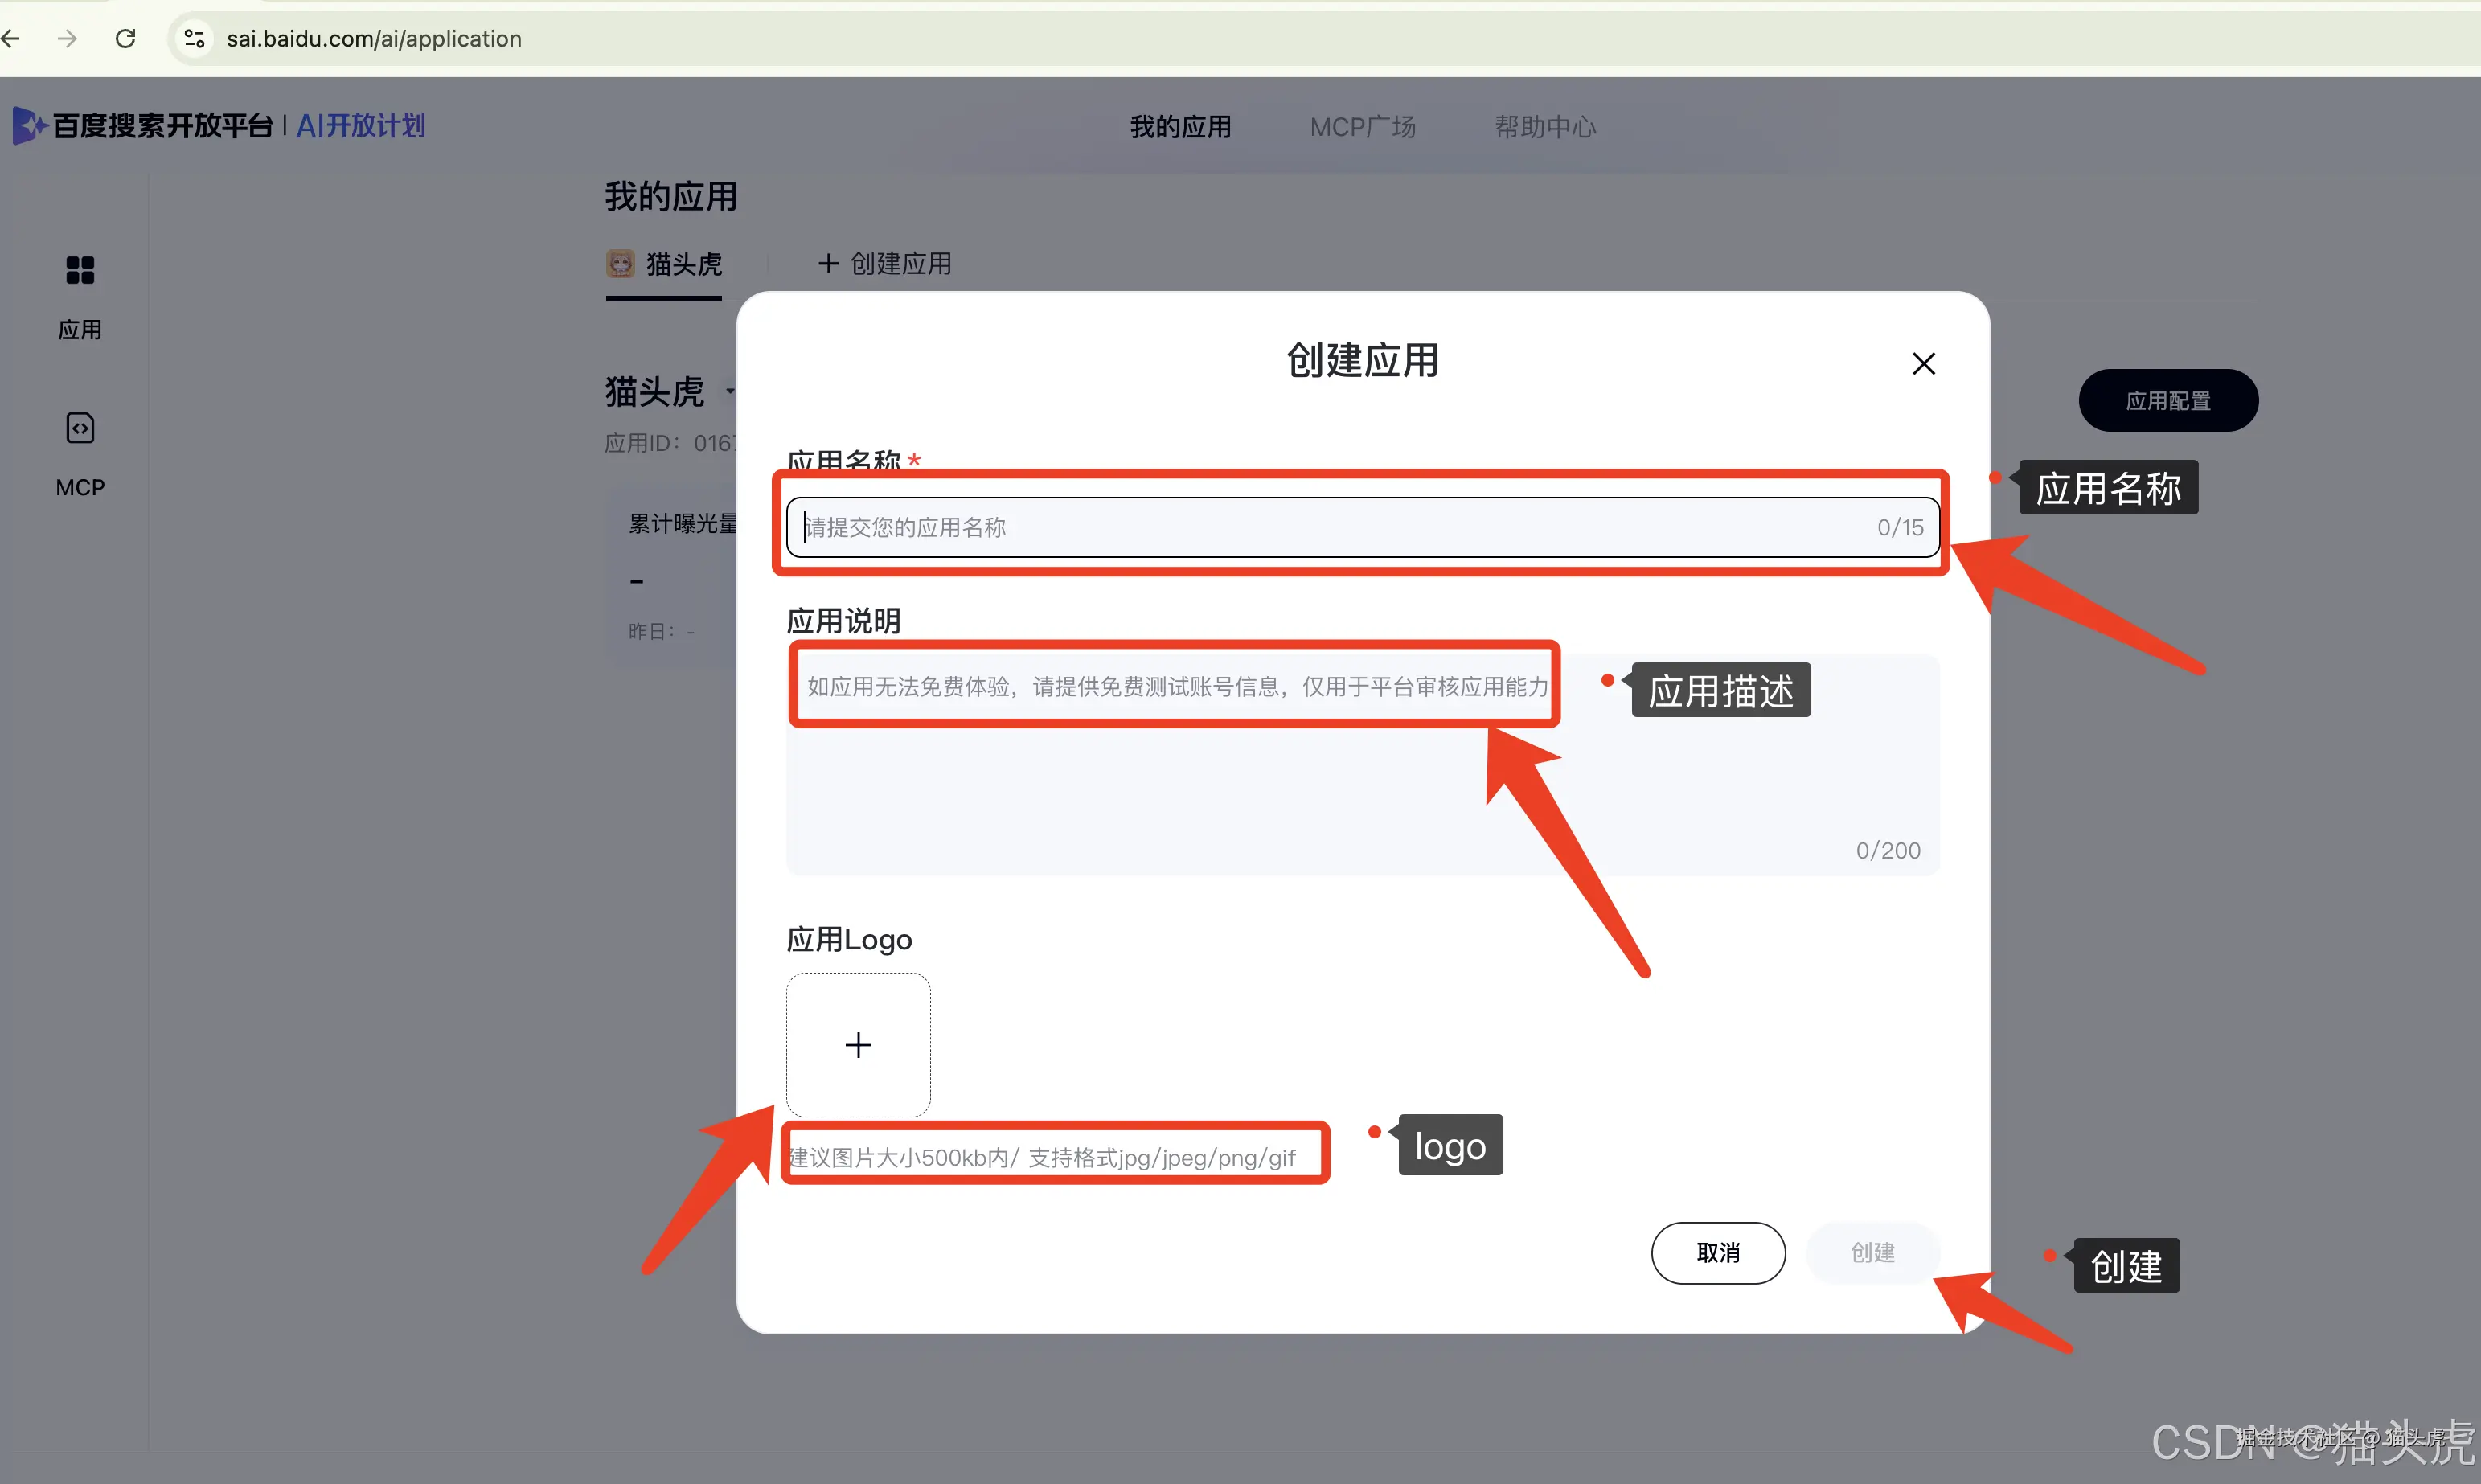Click the browser forward arrow

pyautogui.click(x=68, y=39)
